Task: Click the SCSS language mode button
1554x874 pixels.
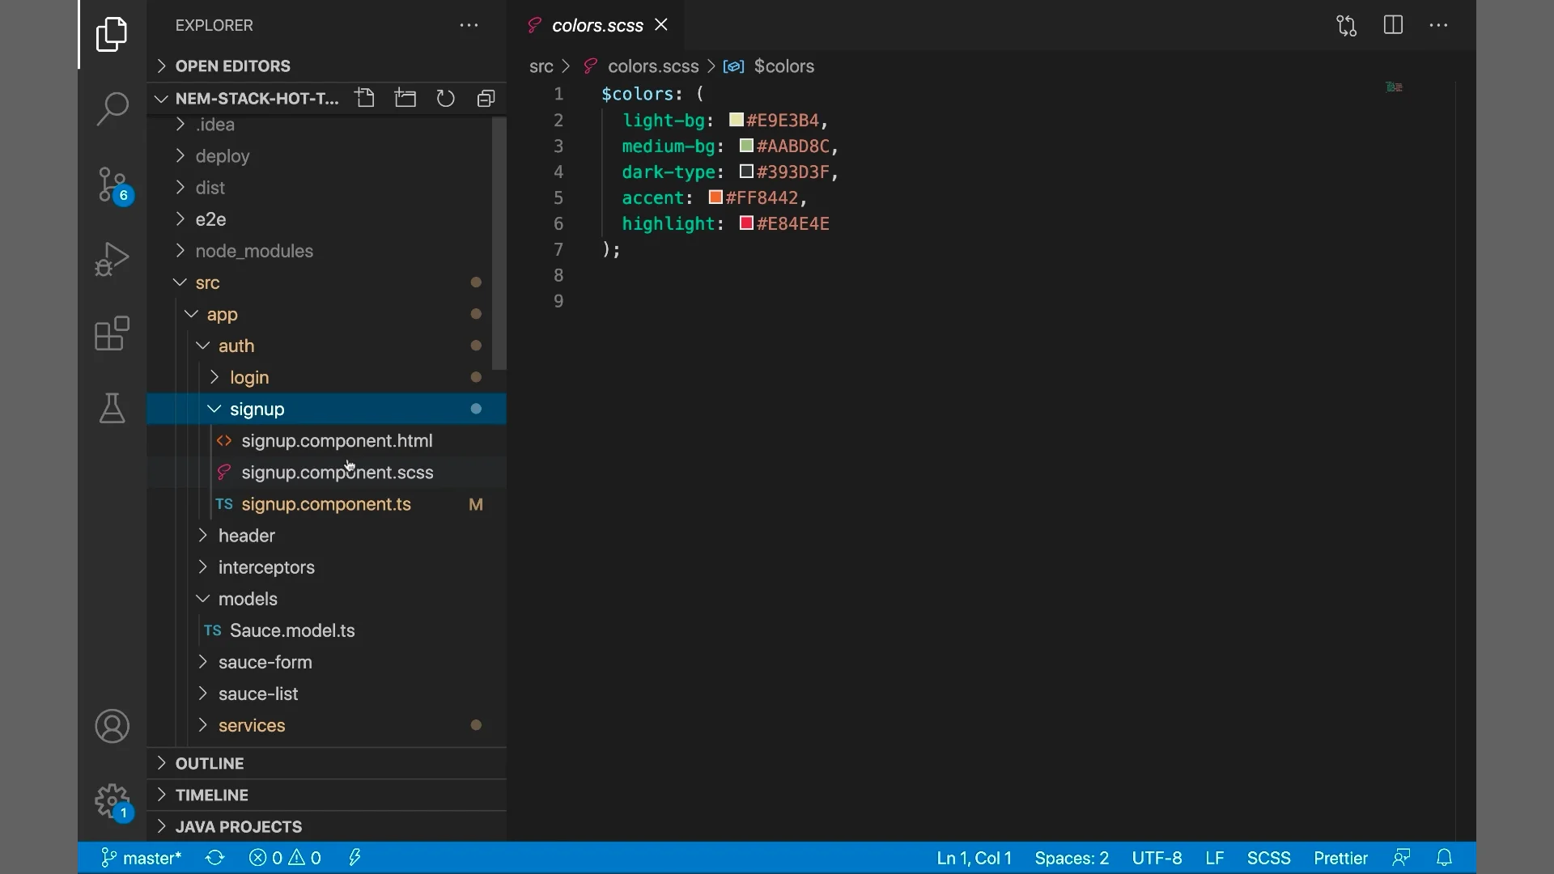Action: point(1268,858)
